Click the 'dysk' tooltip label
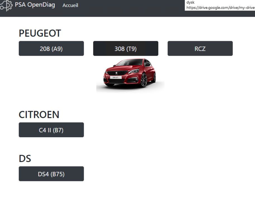 (x=190, y=2)
